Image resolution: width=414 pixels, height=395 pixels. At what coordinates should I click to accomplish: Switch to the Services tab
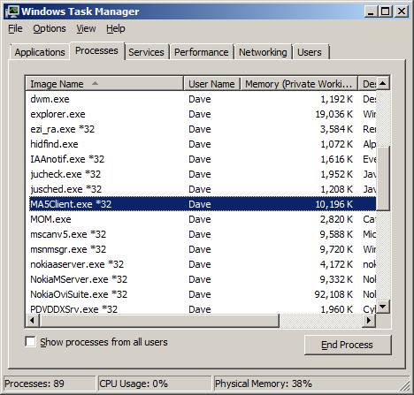tap(146, 52)
